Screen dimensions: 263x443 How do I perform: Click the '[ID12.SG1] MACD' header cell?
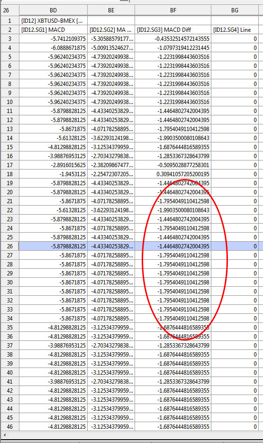[x=53, y=29]
